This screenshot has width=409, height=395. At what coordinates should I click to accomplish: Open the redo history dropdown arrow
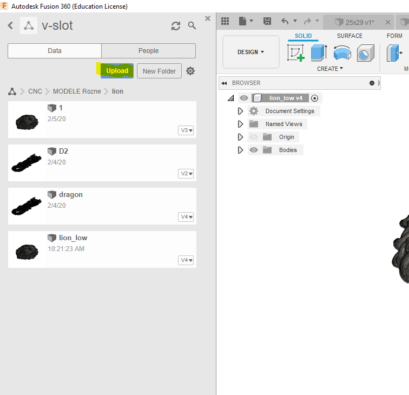317,21
